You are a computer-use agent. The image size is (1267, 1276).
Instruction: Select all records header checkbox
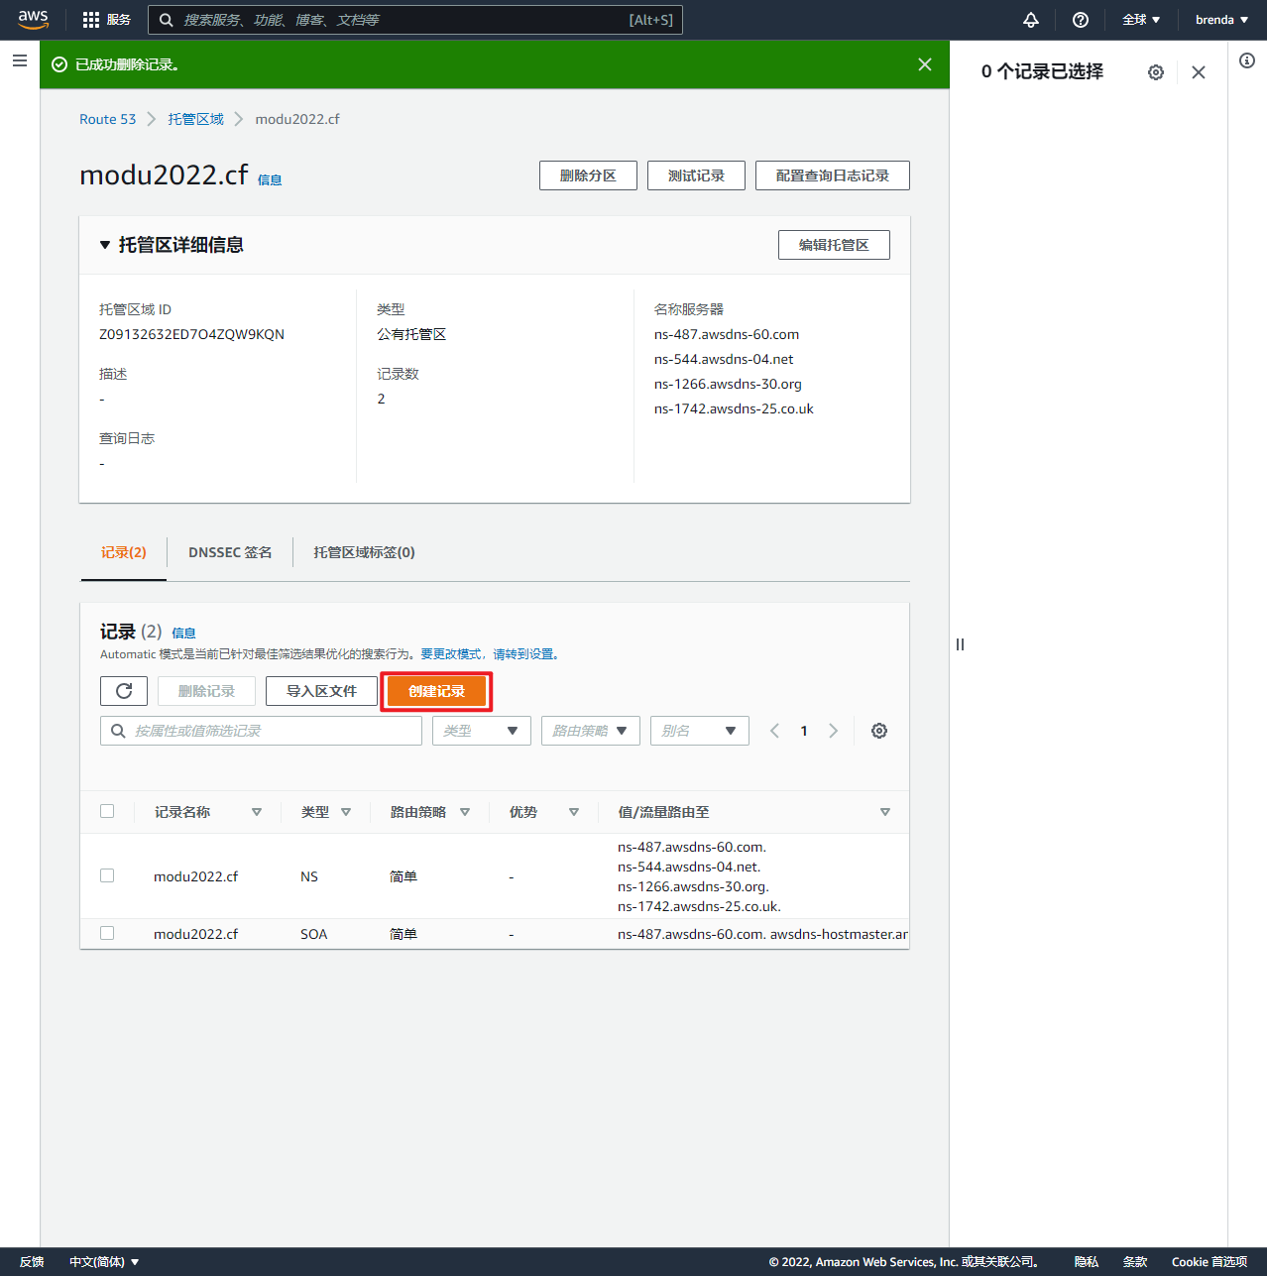107,811
